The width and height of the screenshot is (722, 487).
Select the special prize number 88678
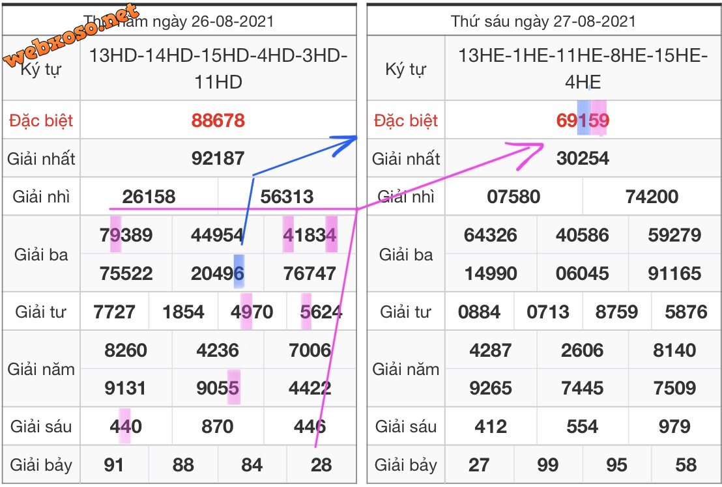218,120
